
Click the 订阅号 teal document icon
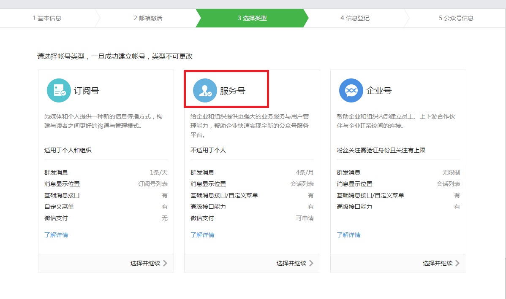pyautogui.click(x=59, y=91)
